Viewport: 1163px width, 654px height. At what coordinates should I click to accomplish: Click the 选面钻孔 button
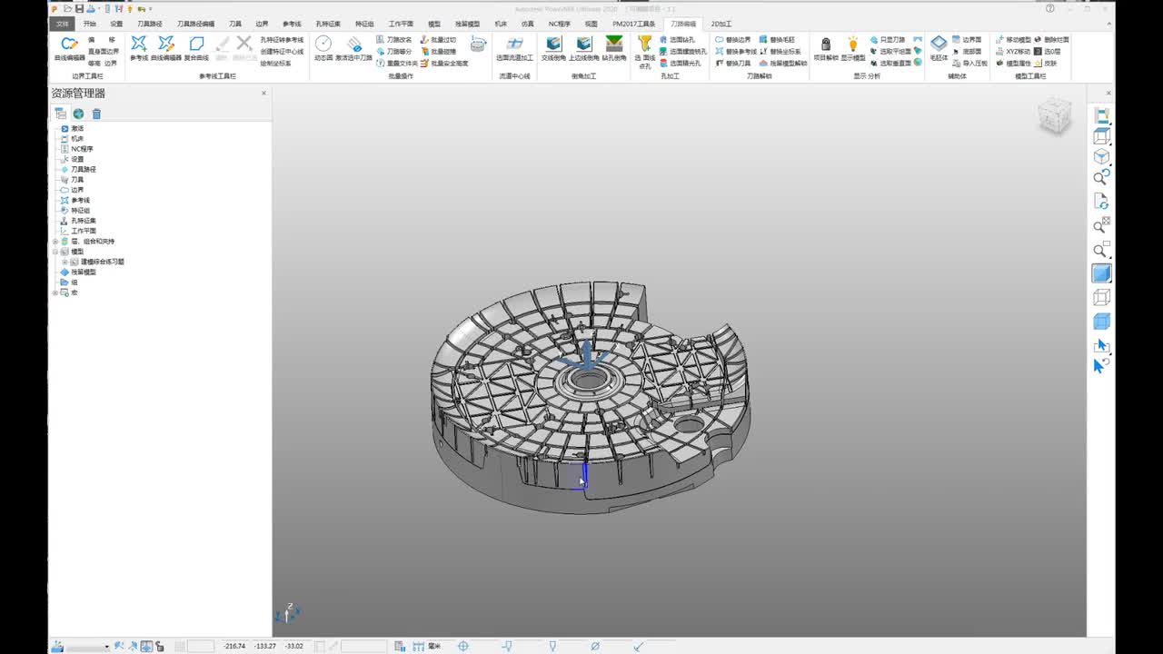[677, 40]
